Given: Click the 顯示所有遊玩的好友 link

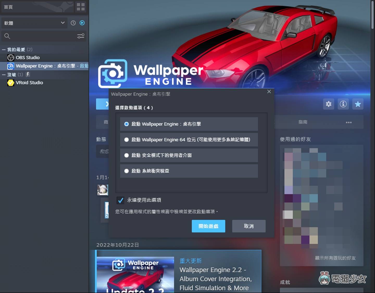Looking at the screenshot, I should coord(335,258).
